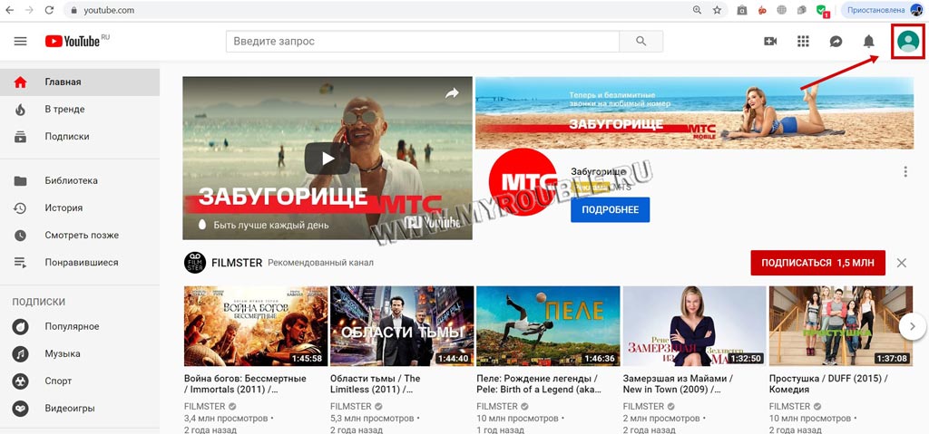Screen dimensions: 929x434
Task: Open Понравившиеся videos
Action: point(80,262)
